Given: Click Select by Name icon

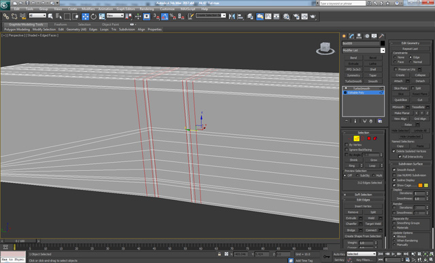Looking at the screenshot, I should point(59,16).
